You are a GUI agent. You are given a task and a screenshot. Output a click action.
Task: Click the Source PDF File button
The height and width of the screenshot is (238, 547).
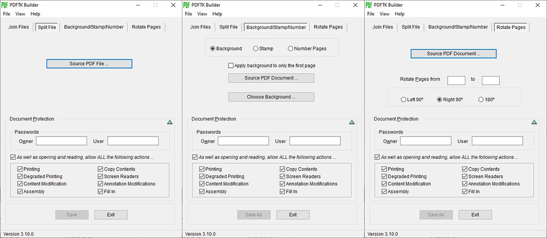point(89,64)
